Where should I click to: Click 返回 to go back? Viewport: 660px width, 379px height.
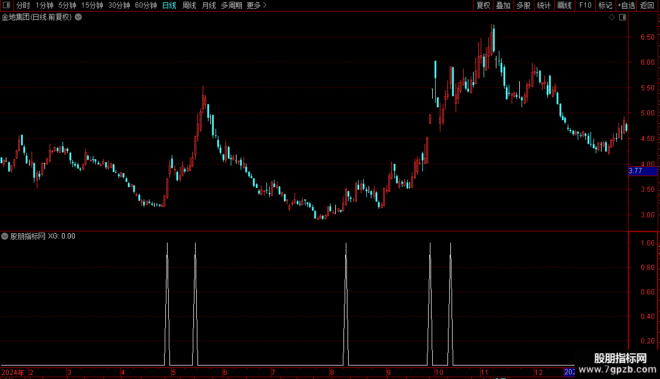click(647, 5)
